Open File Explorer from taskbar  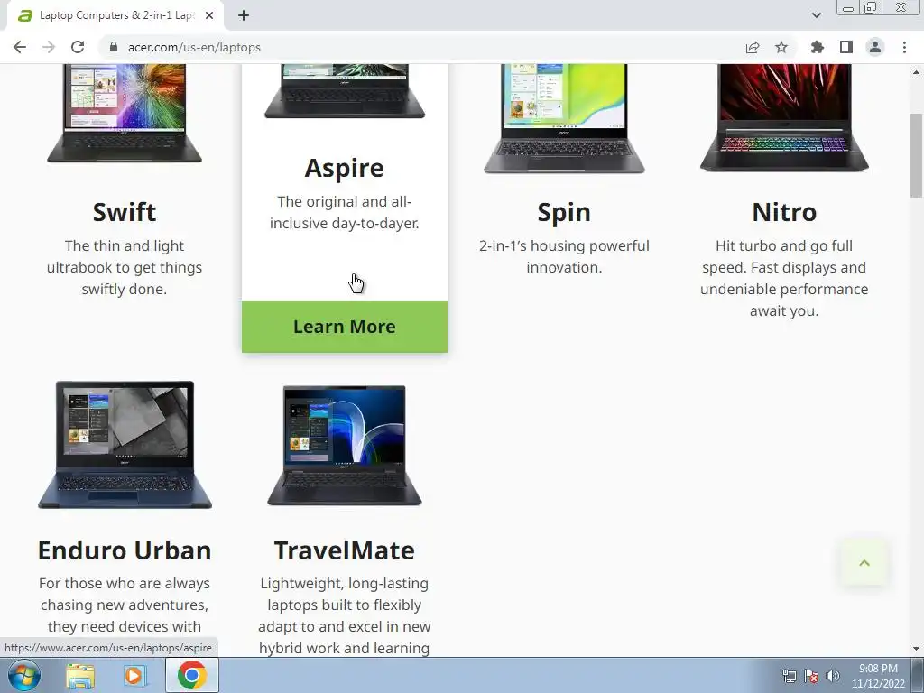(80, 676)
